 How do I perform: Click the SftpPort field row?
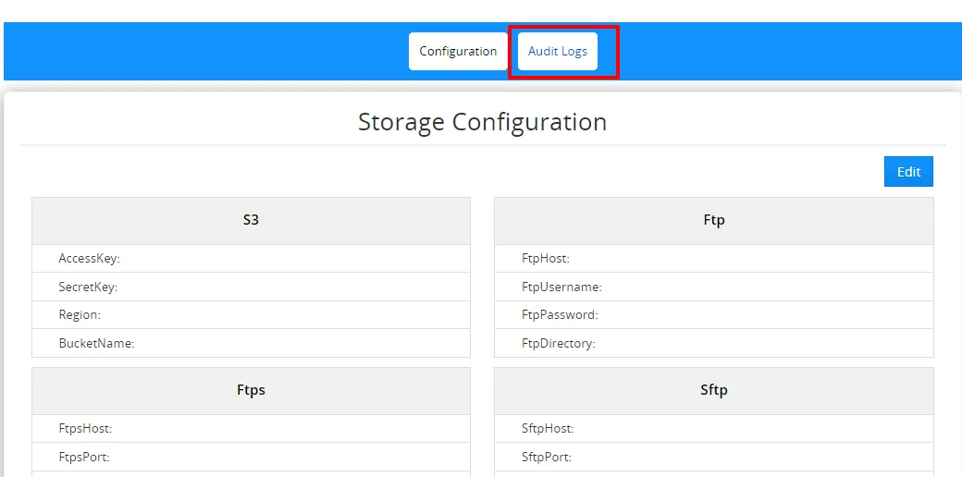(713, 458)
